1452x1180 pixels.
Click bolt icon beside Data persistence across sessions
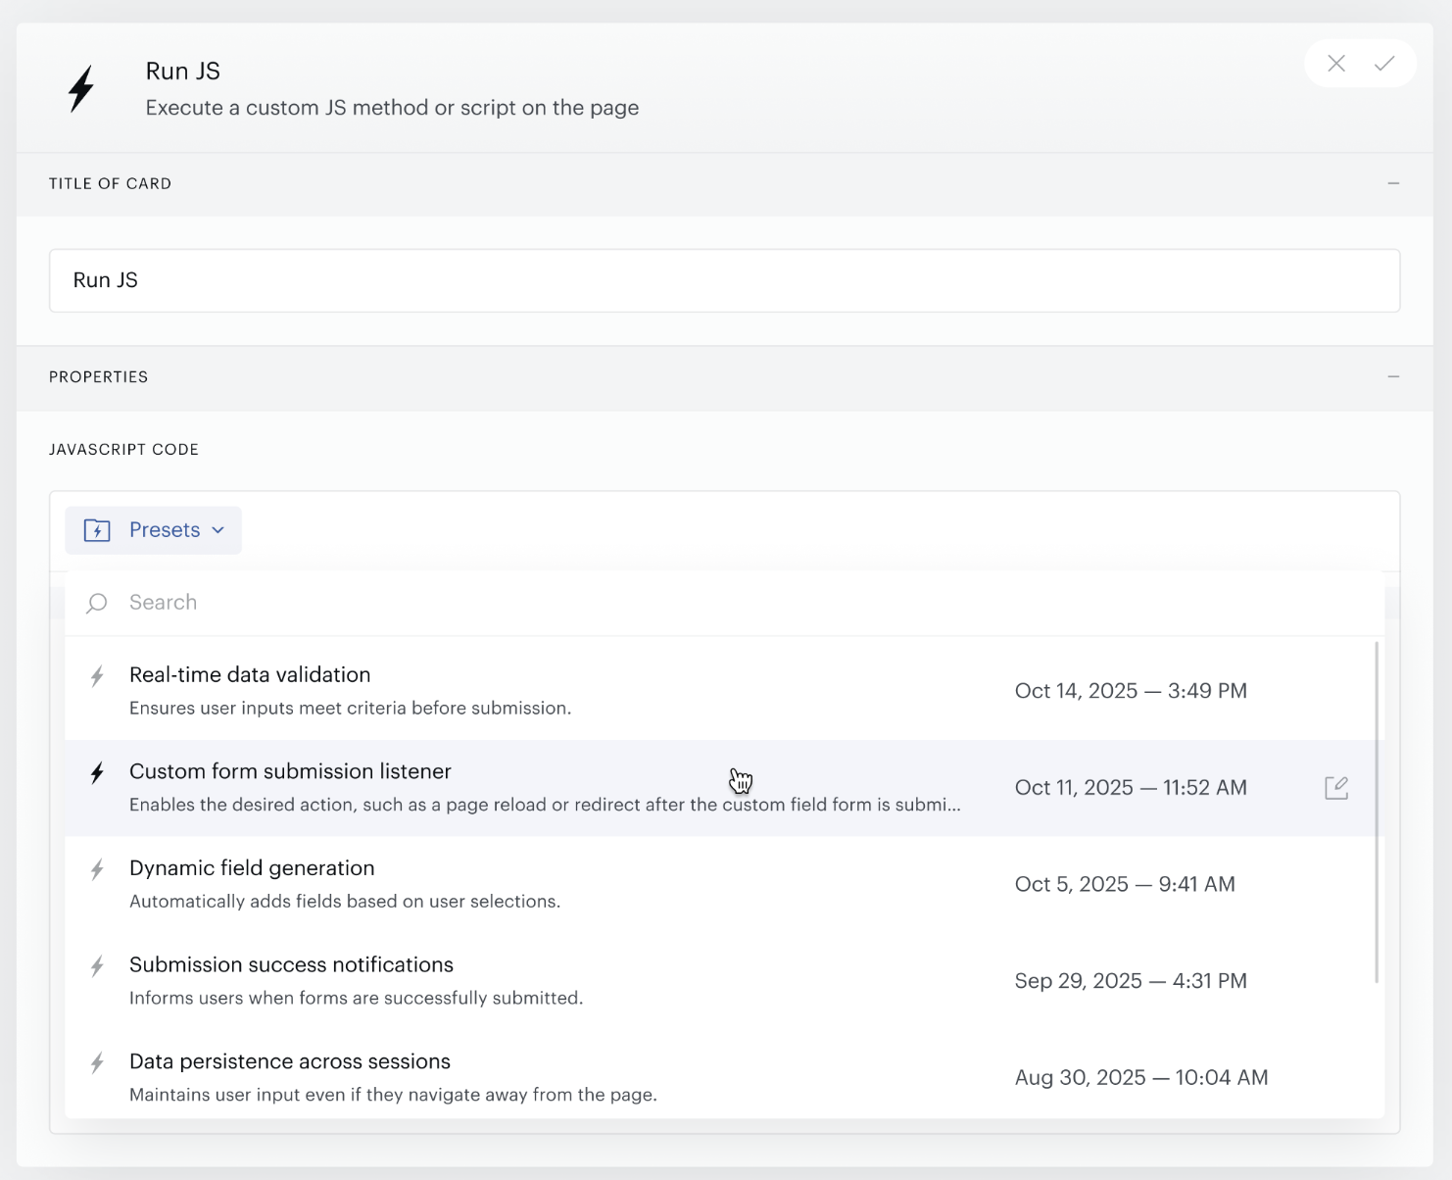pos(97,1062)
